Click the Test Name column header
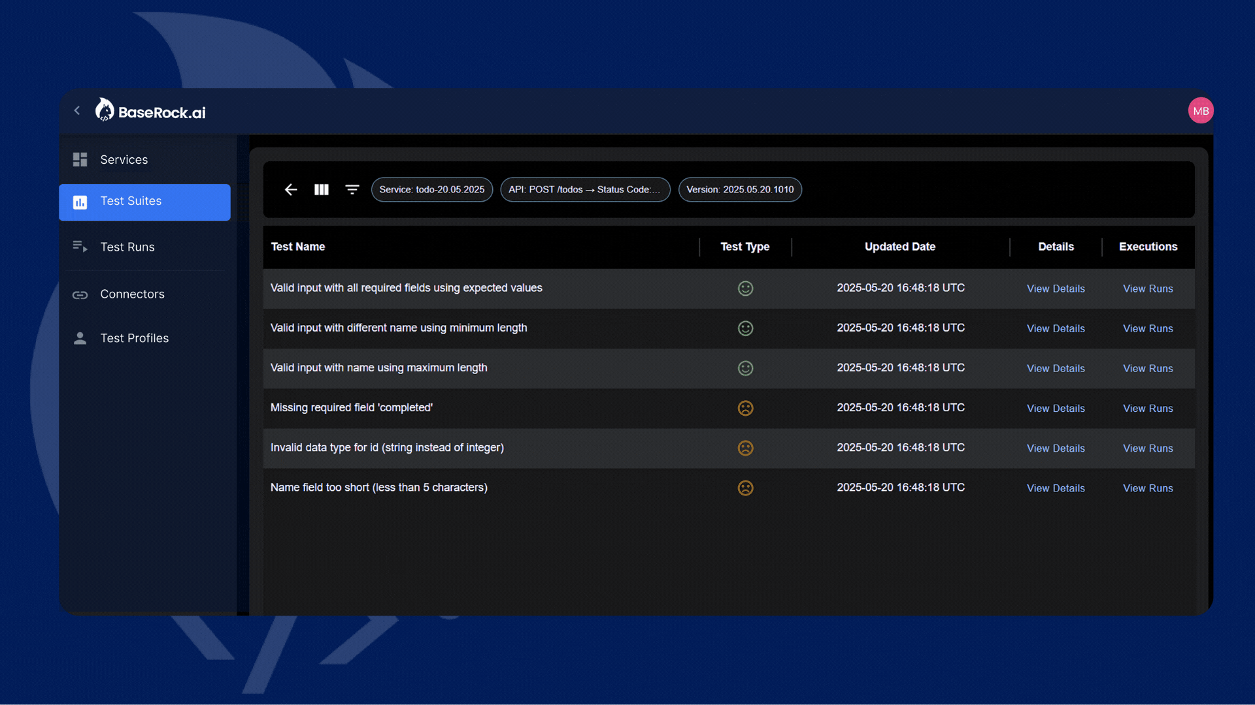This screenshot has height=705, width=1255. 298,247
